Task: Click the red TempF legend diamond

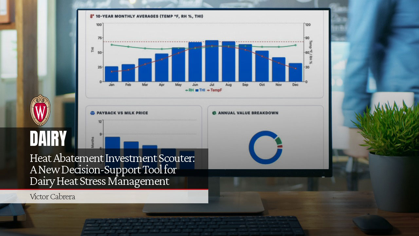Action: 208,90
